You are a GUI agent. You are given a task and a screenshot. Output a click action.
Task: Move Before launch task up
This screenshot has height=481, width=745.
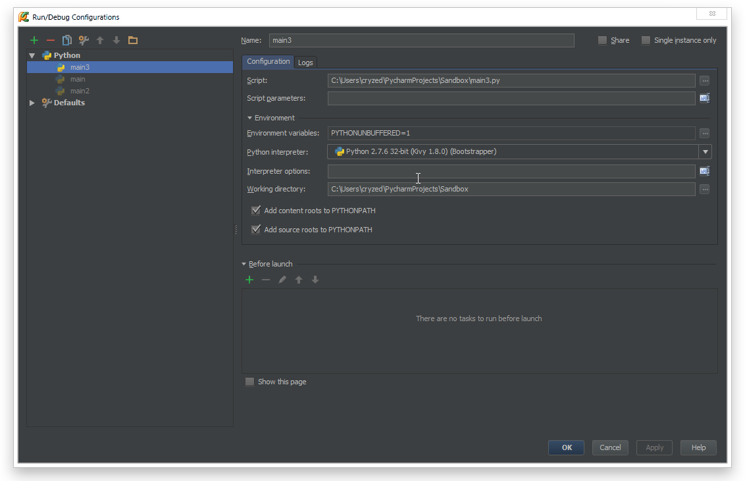(299, 280)
